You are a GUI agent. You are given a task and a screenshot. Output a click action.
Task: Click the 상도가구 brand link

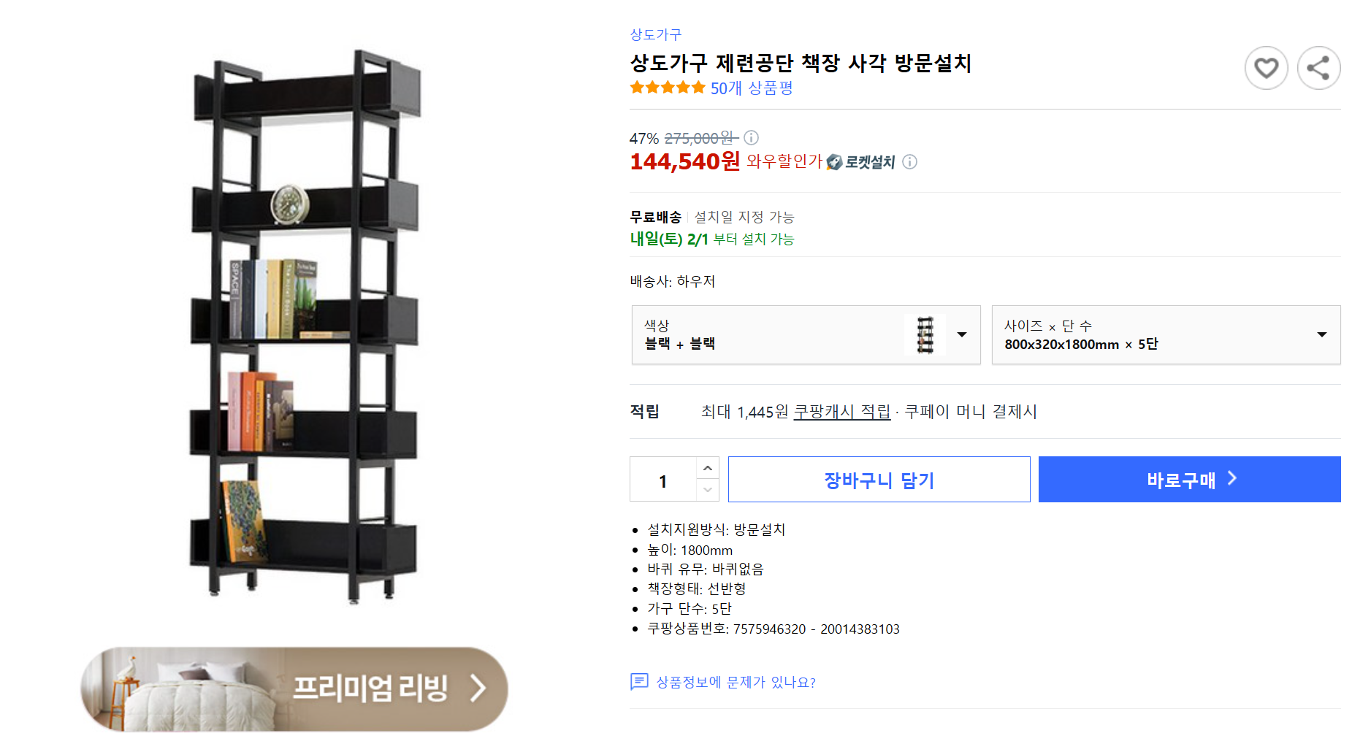(655, 34)
